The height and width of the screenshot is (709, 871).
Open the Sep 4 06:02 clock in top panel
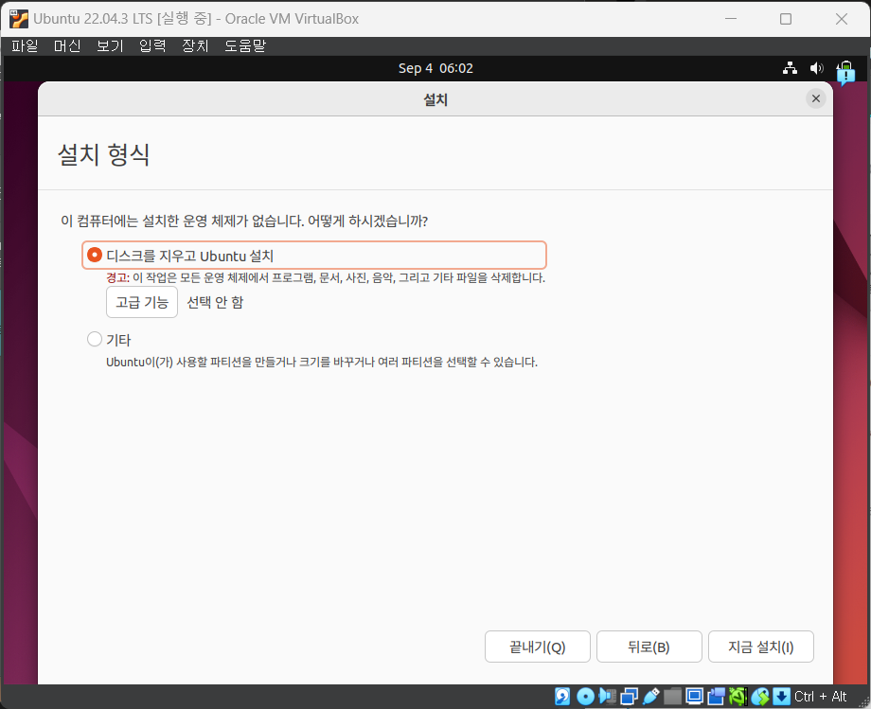[435, 68]
